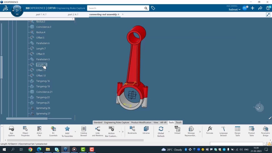
Task: Click the tree panel horizontal scrollbar
Action: pyautogui.click(x=27, y=118)
